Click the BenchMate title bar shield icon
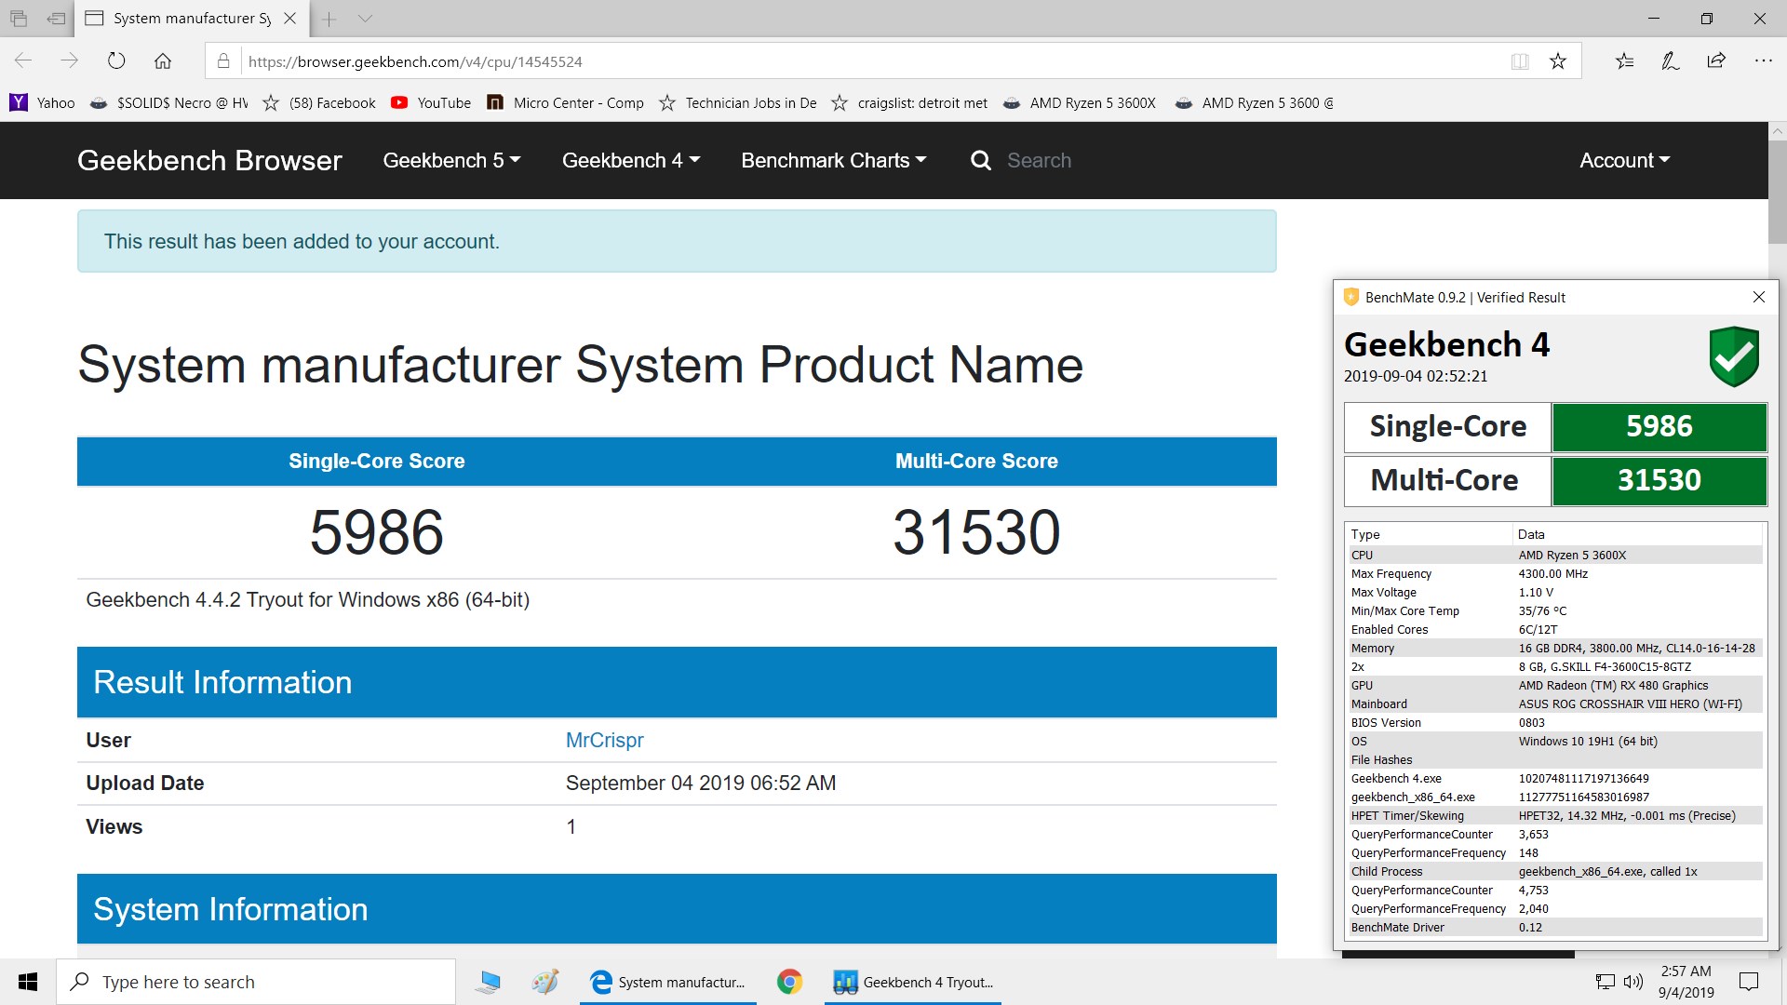1787x1005 pixels. 1350,297
